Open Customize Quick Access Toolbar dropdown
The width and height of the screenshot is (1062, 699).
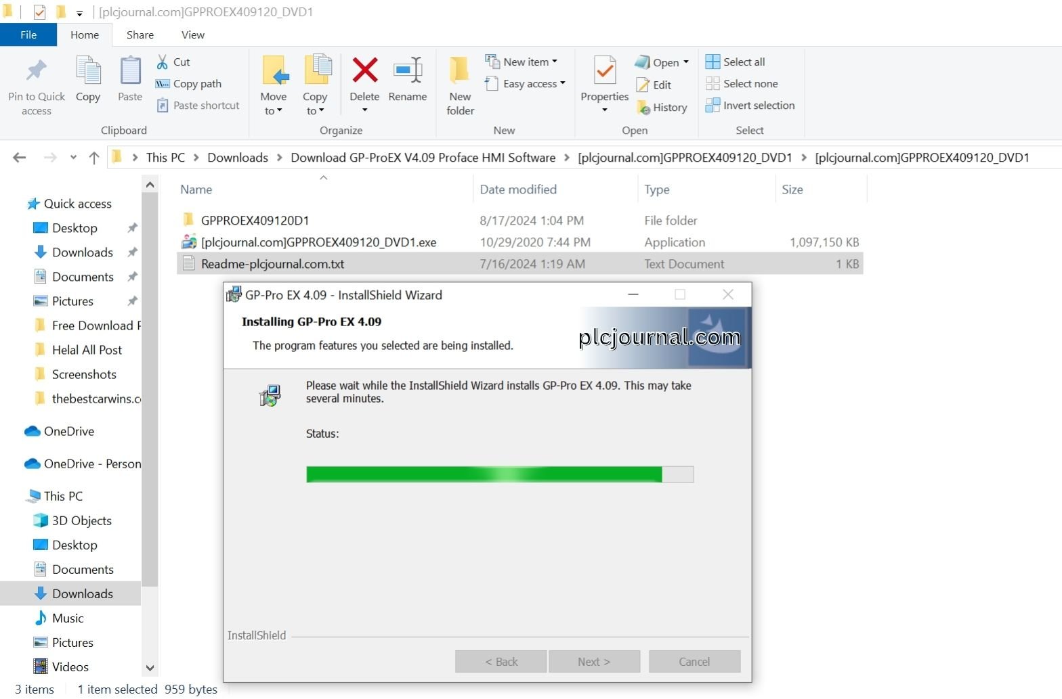coord(79,13)
